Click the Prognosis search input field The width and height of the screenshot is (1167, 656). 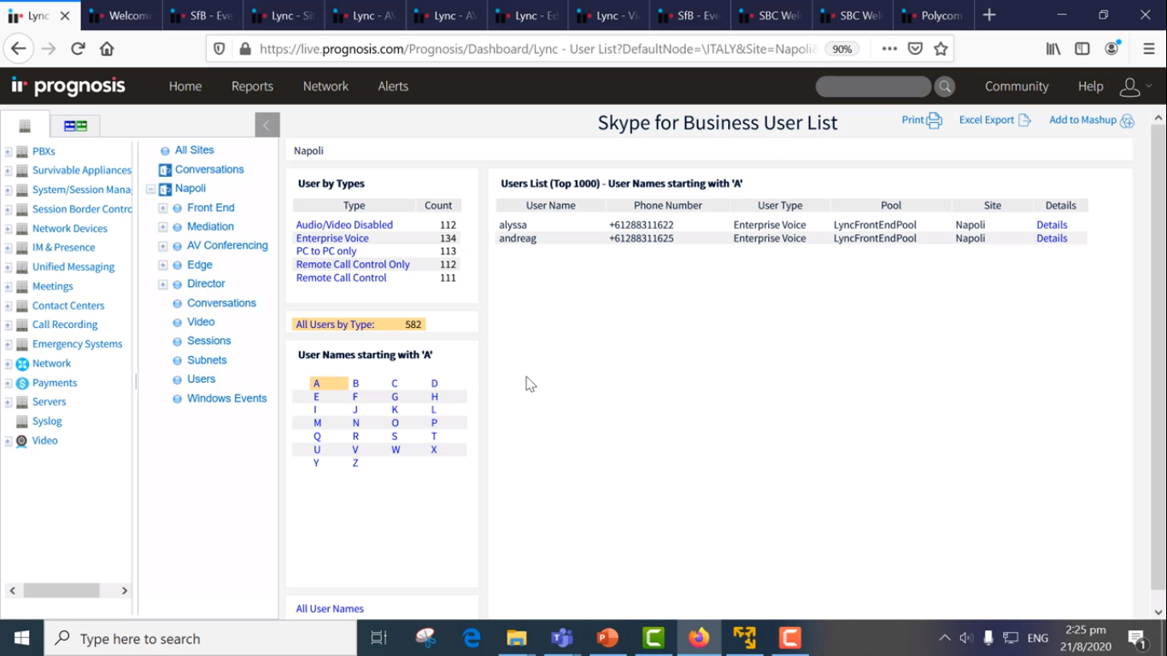[873, 86]
